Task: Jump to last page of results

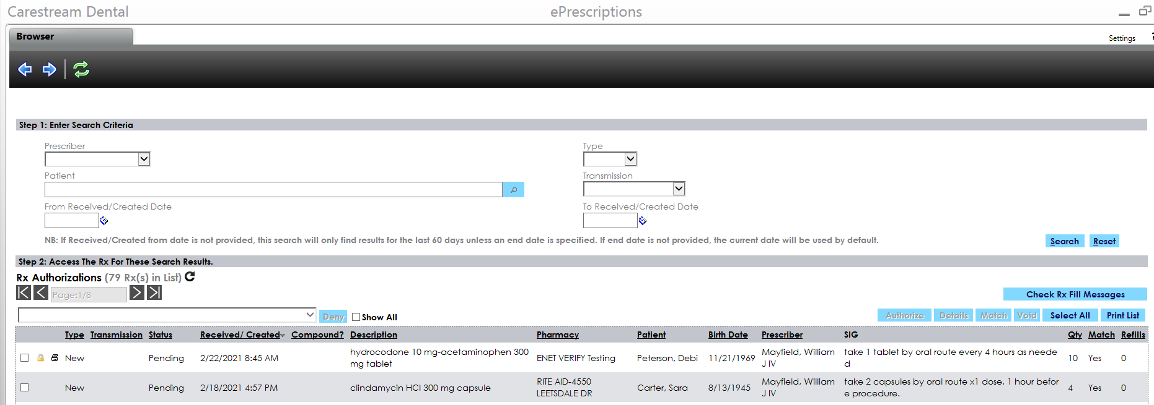Action: click(x=154, y=293)
